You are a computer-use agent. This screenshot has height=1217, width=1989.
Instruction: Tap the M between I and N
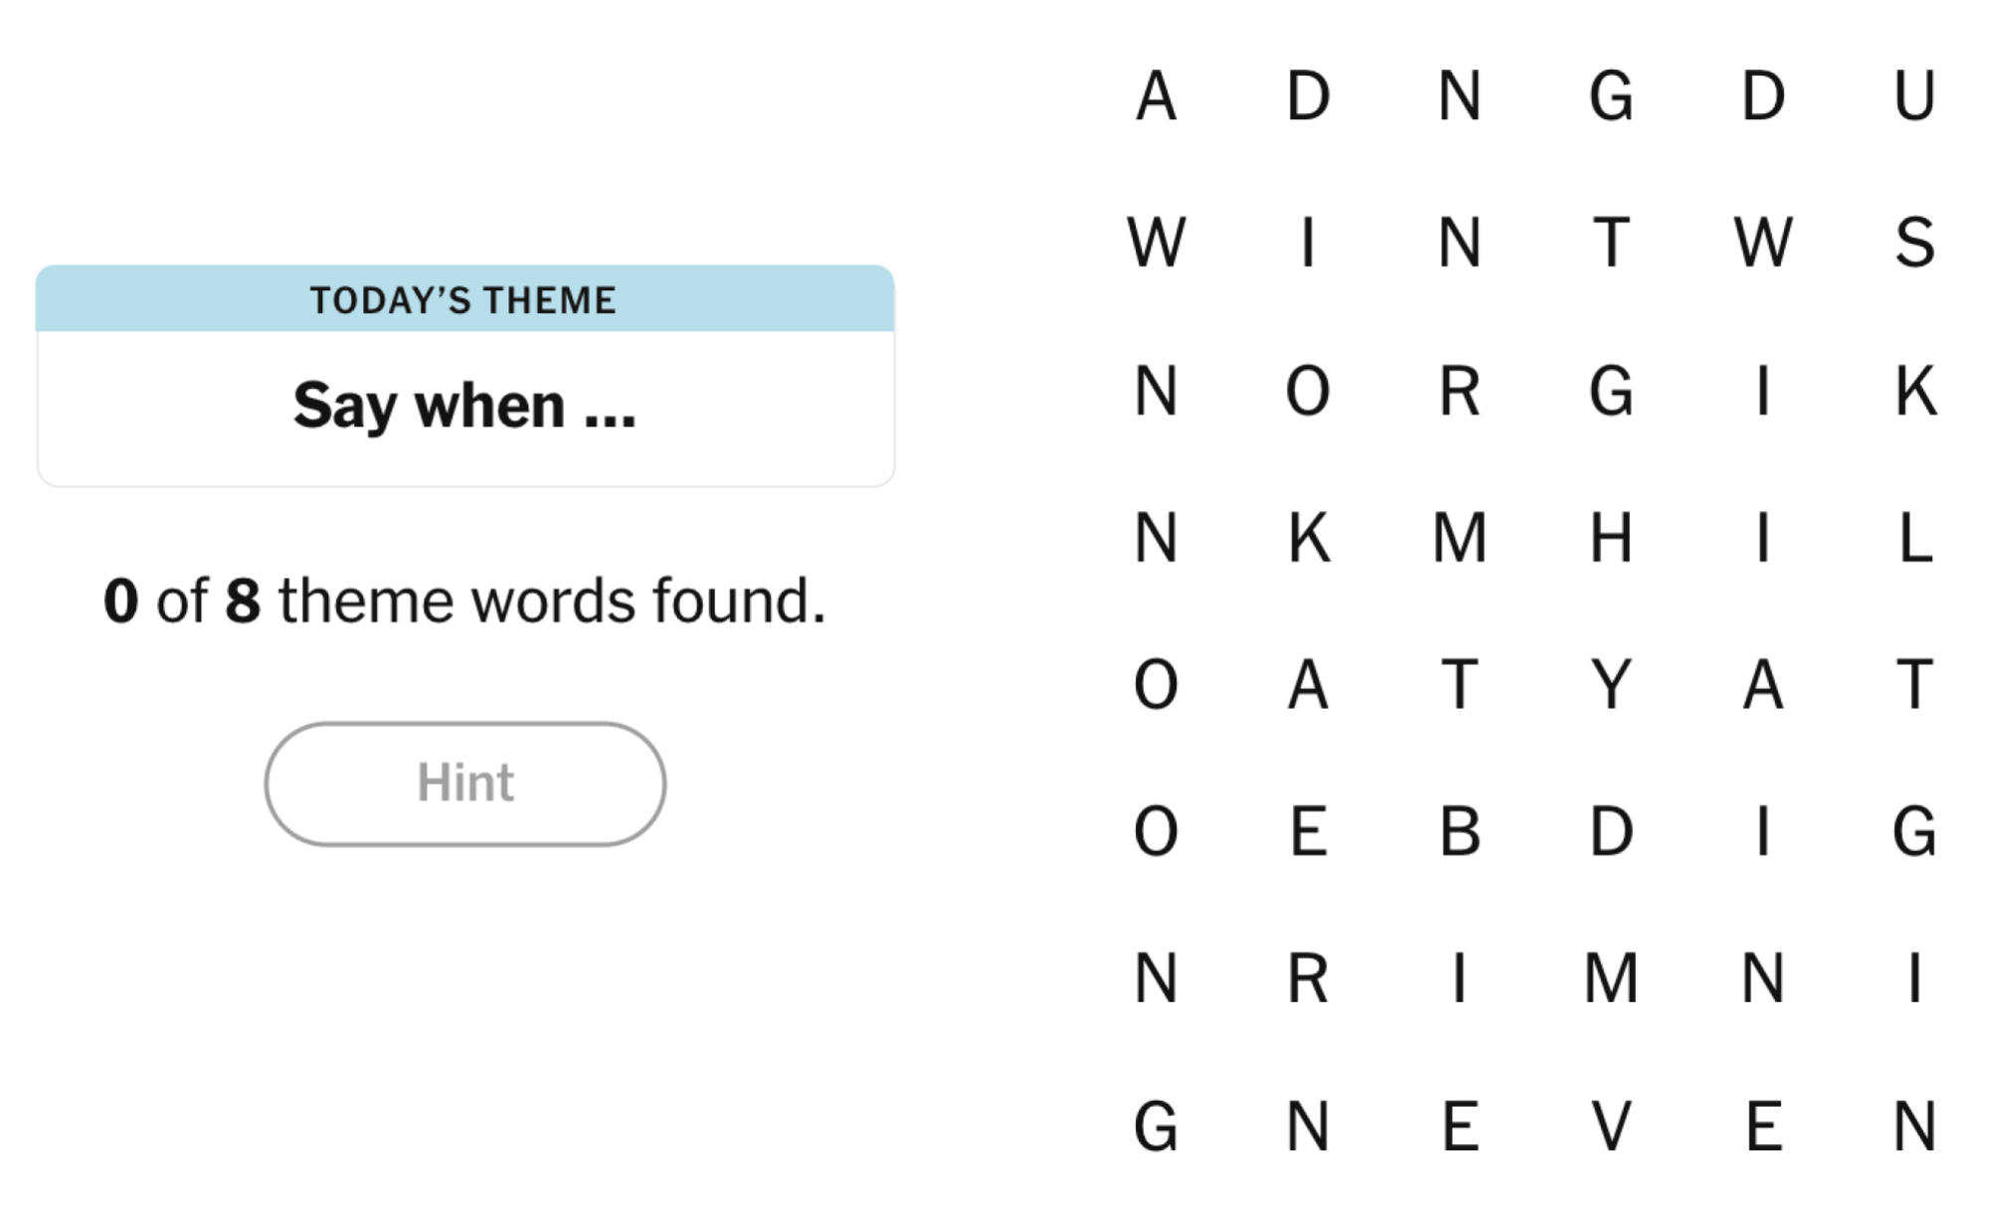click(x=1611, y=978)
